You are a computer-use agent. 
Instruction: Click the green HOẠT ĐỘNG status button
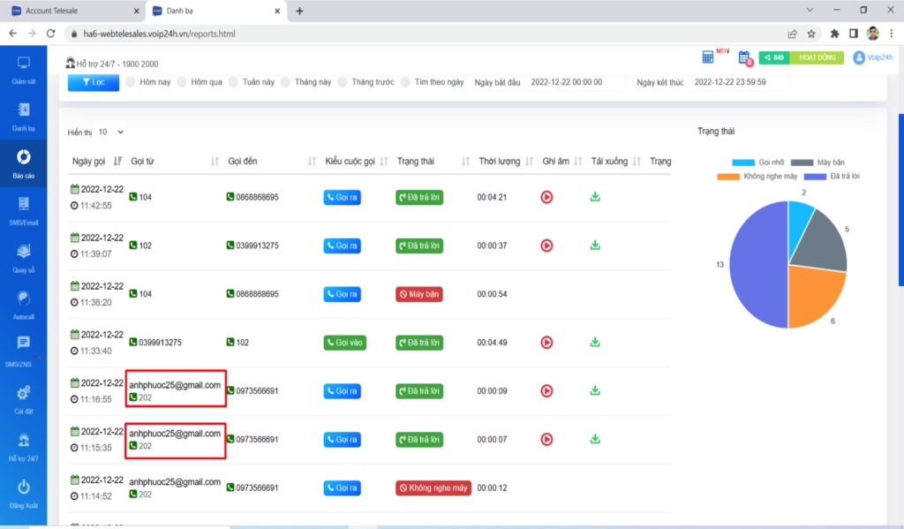coord(815,57)
